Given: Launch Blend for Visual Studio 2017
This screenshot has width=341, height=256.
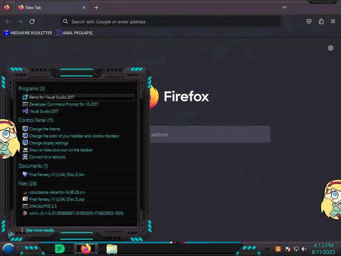Looking at the screenshot, I should click(78, 97).
